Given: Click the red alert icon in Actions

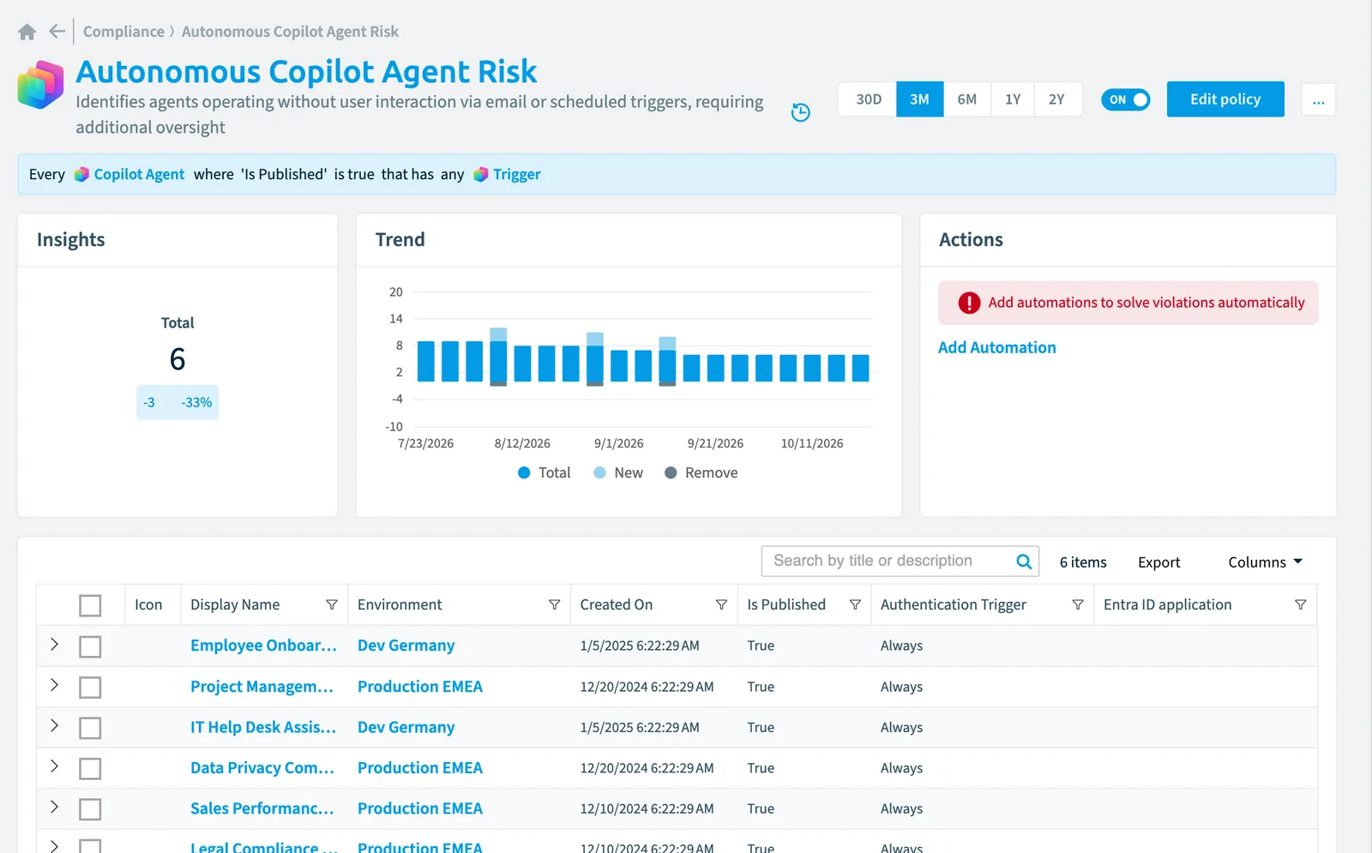Looking at the screenshot, I should tap(969, 303).
